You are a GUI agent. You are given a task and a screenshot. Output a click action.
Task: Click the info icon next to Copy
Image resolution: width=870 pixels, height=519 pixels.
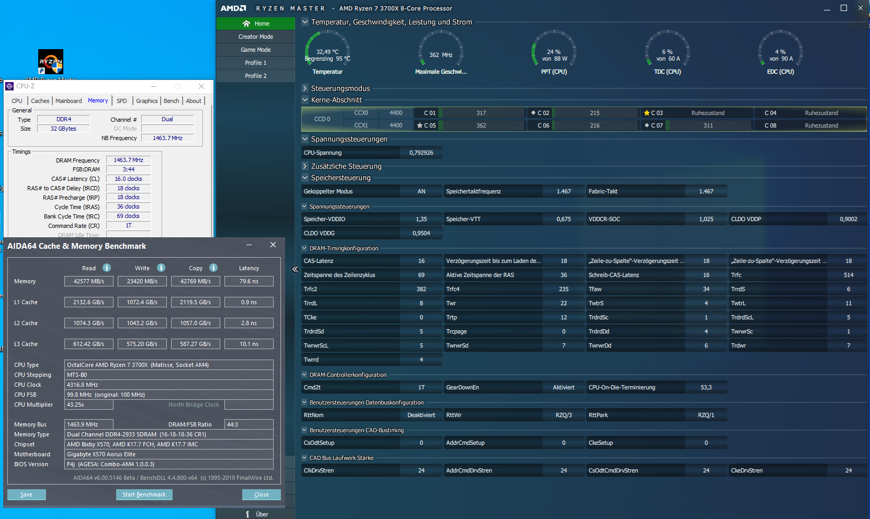point(213,268)
